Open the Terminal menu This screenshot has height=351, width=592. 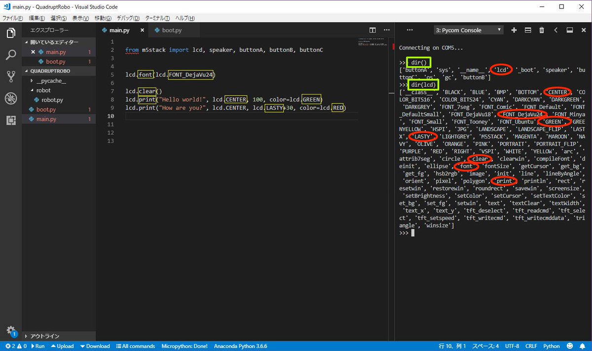click(x=157, y=18)
